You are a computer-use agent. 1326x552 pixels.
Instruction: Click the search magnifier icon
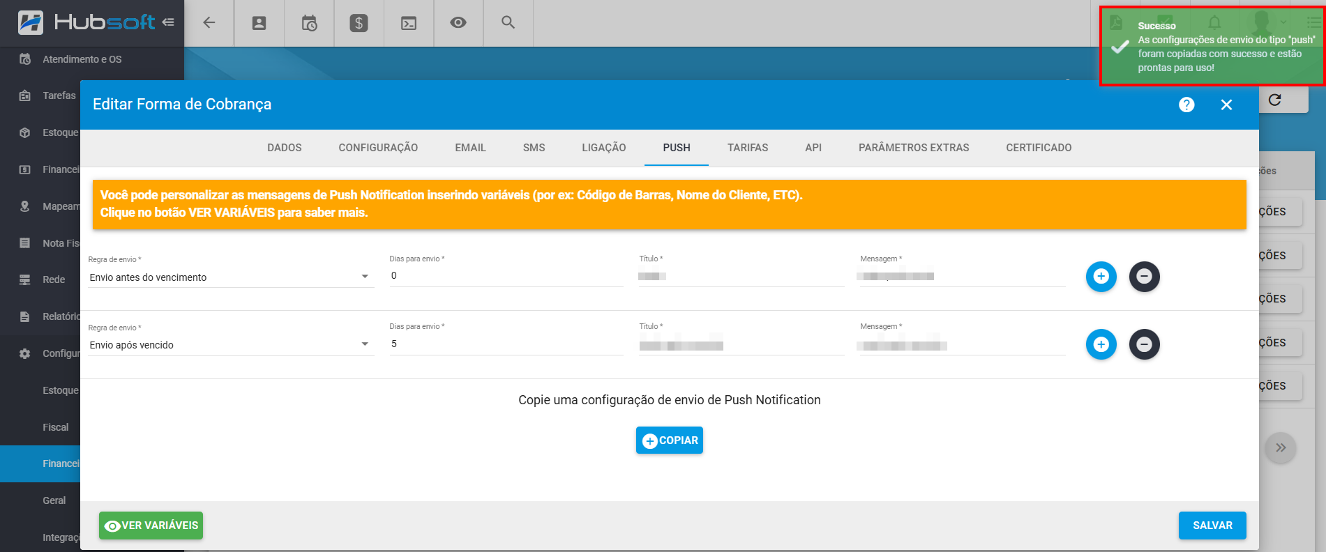click(x=508, y=23)
